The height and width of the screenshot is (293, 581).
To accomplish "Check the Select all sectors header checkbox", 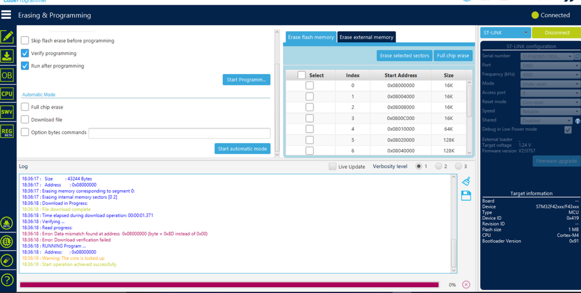I will click(x=302, y=75).
